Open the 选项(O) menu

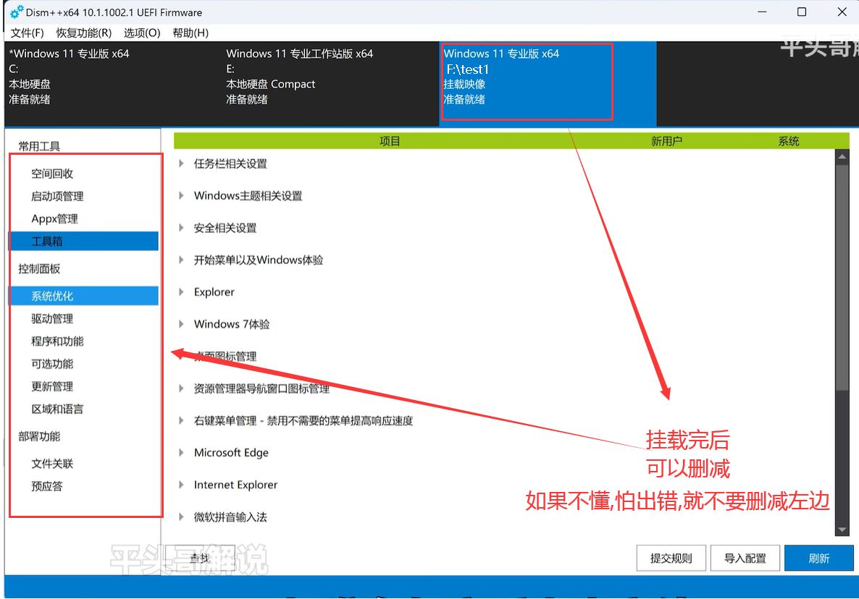142,33
